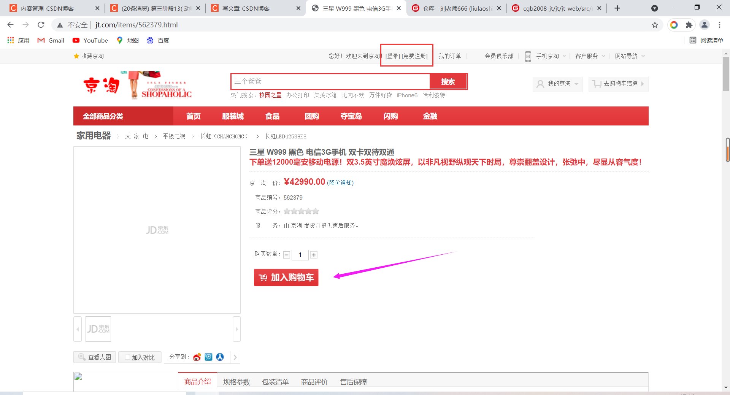Click the 免费注册 register link
The image size is (730, 395).
[414, 56]
